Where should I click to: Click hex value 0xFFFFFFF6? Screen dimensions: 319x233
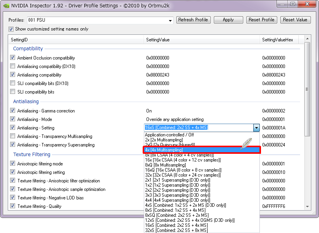[x=274, y=206]
